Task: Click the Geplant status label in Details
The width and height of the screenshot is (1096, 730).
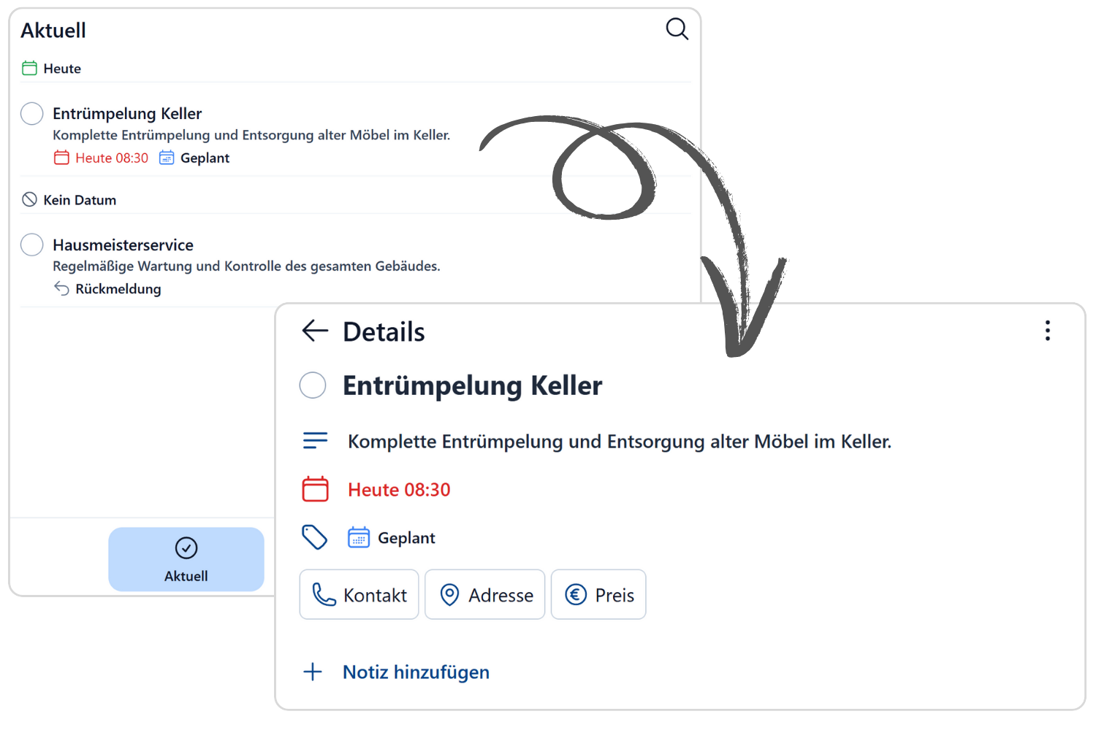Action: (x=406, y=538)
